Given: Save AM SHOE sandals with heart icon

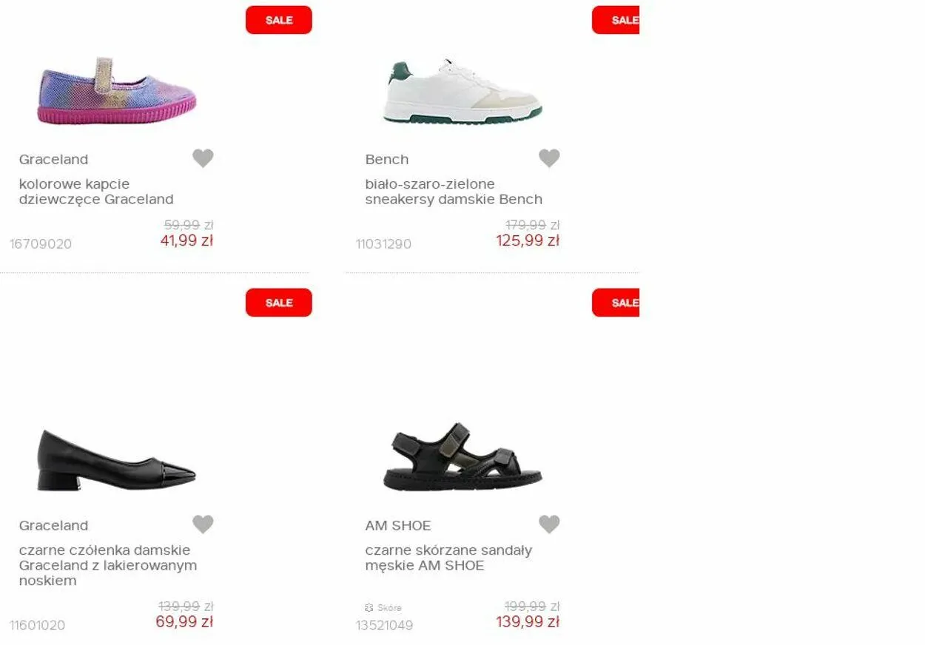Looking at the screenshot, I should (549, 524).
